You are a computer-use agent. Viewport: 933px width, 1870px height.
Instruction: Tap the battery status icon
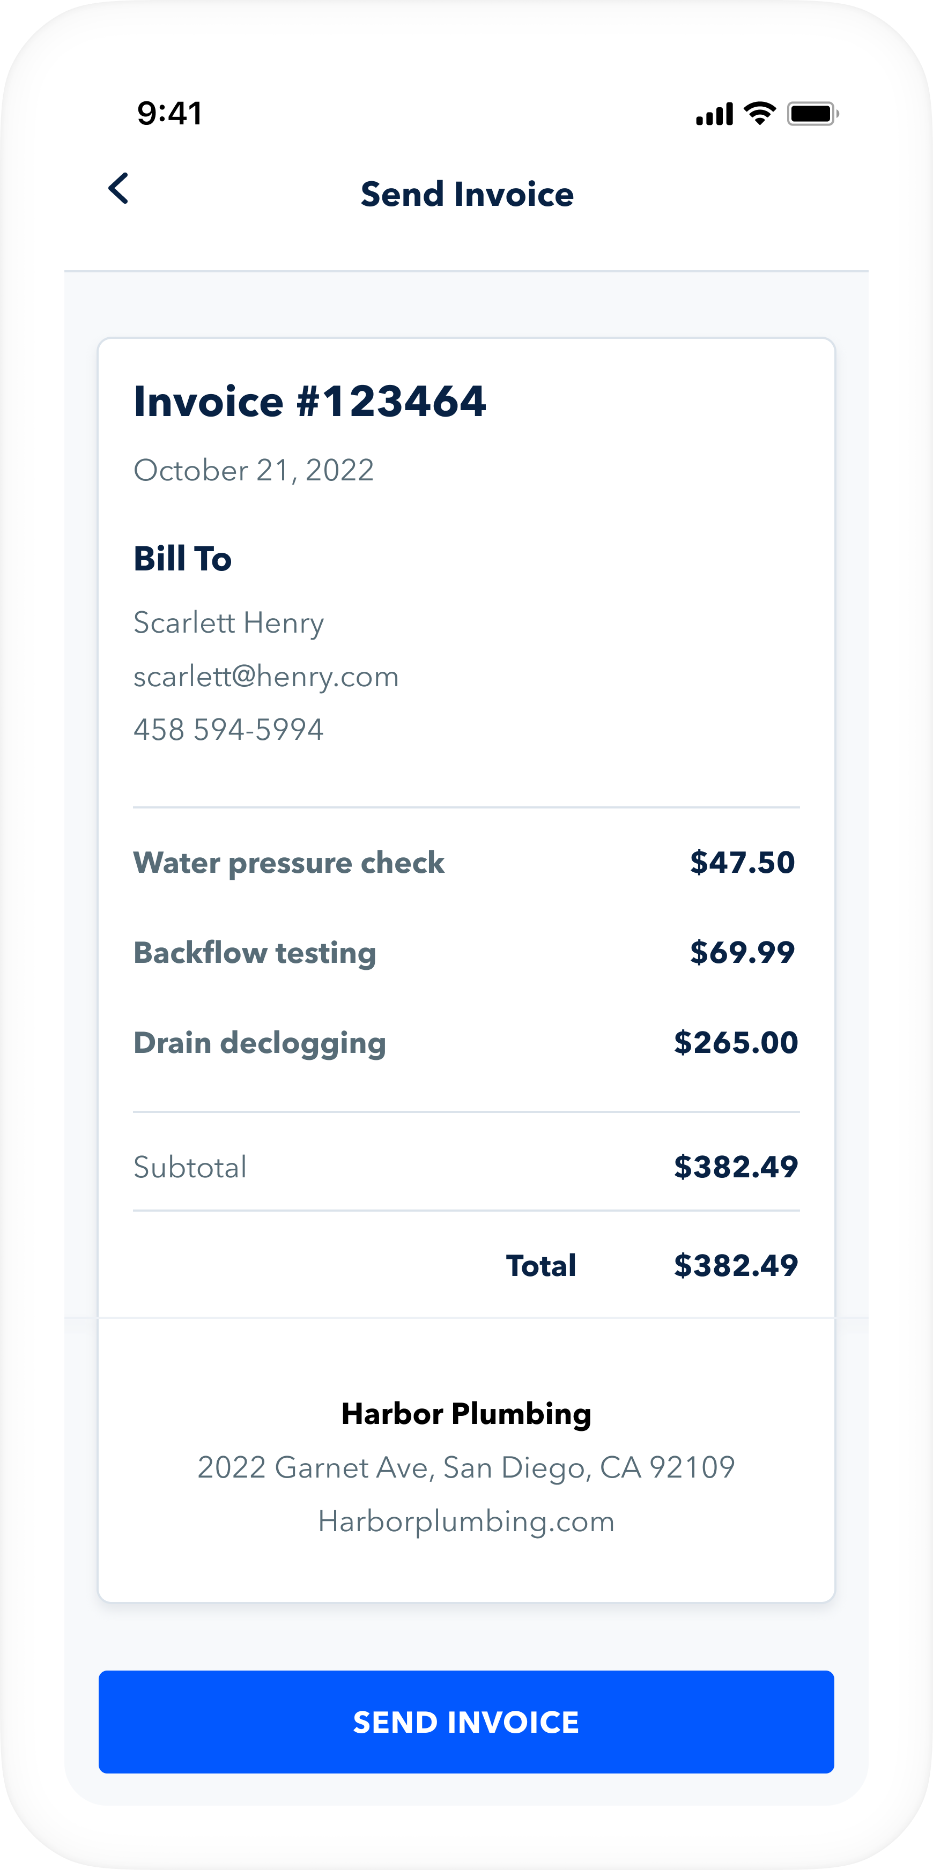click(812, 114)
